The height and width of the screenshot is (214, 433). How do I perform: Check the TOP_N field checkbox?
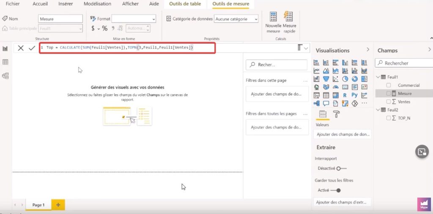tap(389, 118)
